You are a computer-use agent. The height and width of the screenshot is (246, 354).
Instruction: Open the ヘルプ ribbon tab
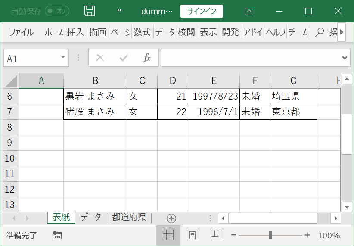pyautogui.click(x=275, y=32)
